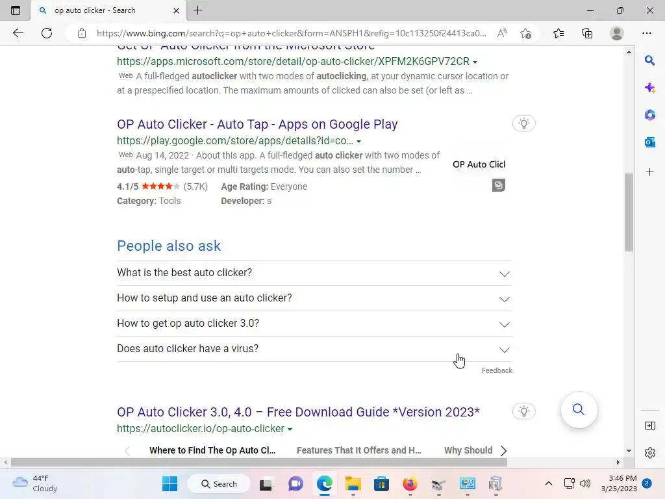Click lightbulb insights for Google Play result
Image resolution: width=665 pixels, height=499 pixels.
(x=524, y=123)
